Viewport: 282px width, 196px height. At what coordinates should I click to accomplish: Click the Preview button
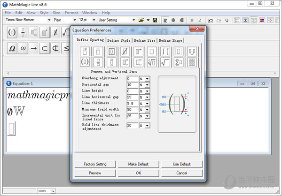click(95, 173)
